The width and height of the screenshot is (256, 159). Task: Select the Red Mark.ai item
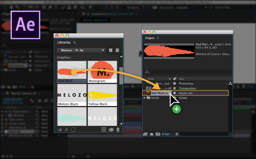click(x=159, y=93)
